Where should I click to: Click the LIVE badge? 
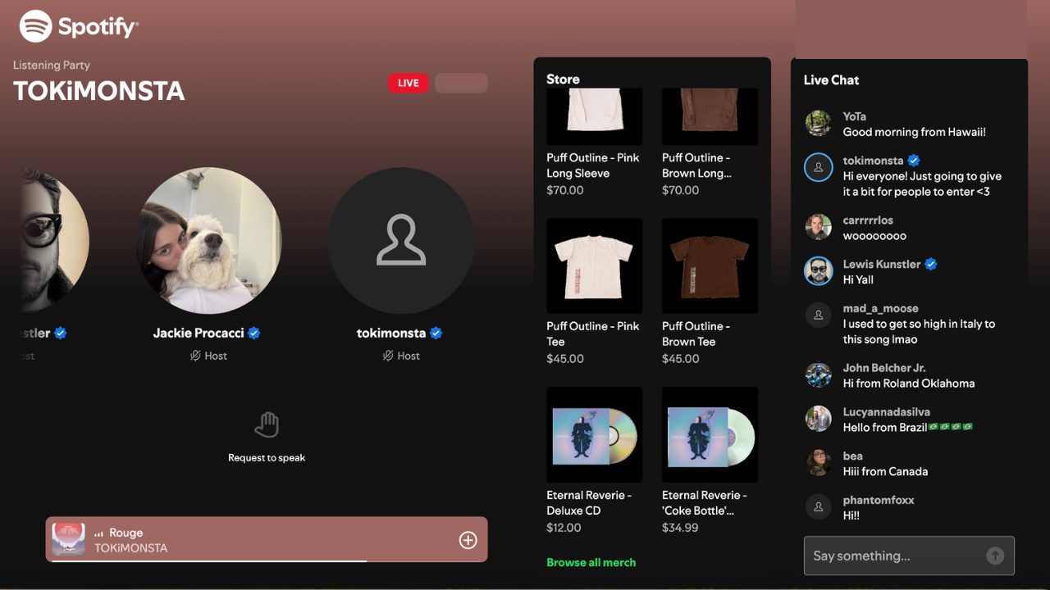(x=409, y=83)
